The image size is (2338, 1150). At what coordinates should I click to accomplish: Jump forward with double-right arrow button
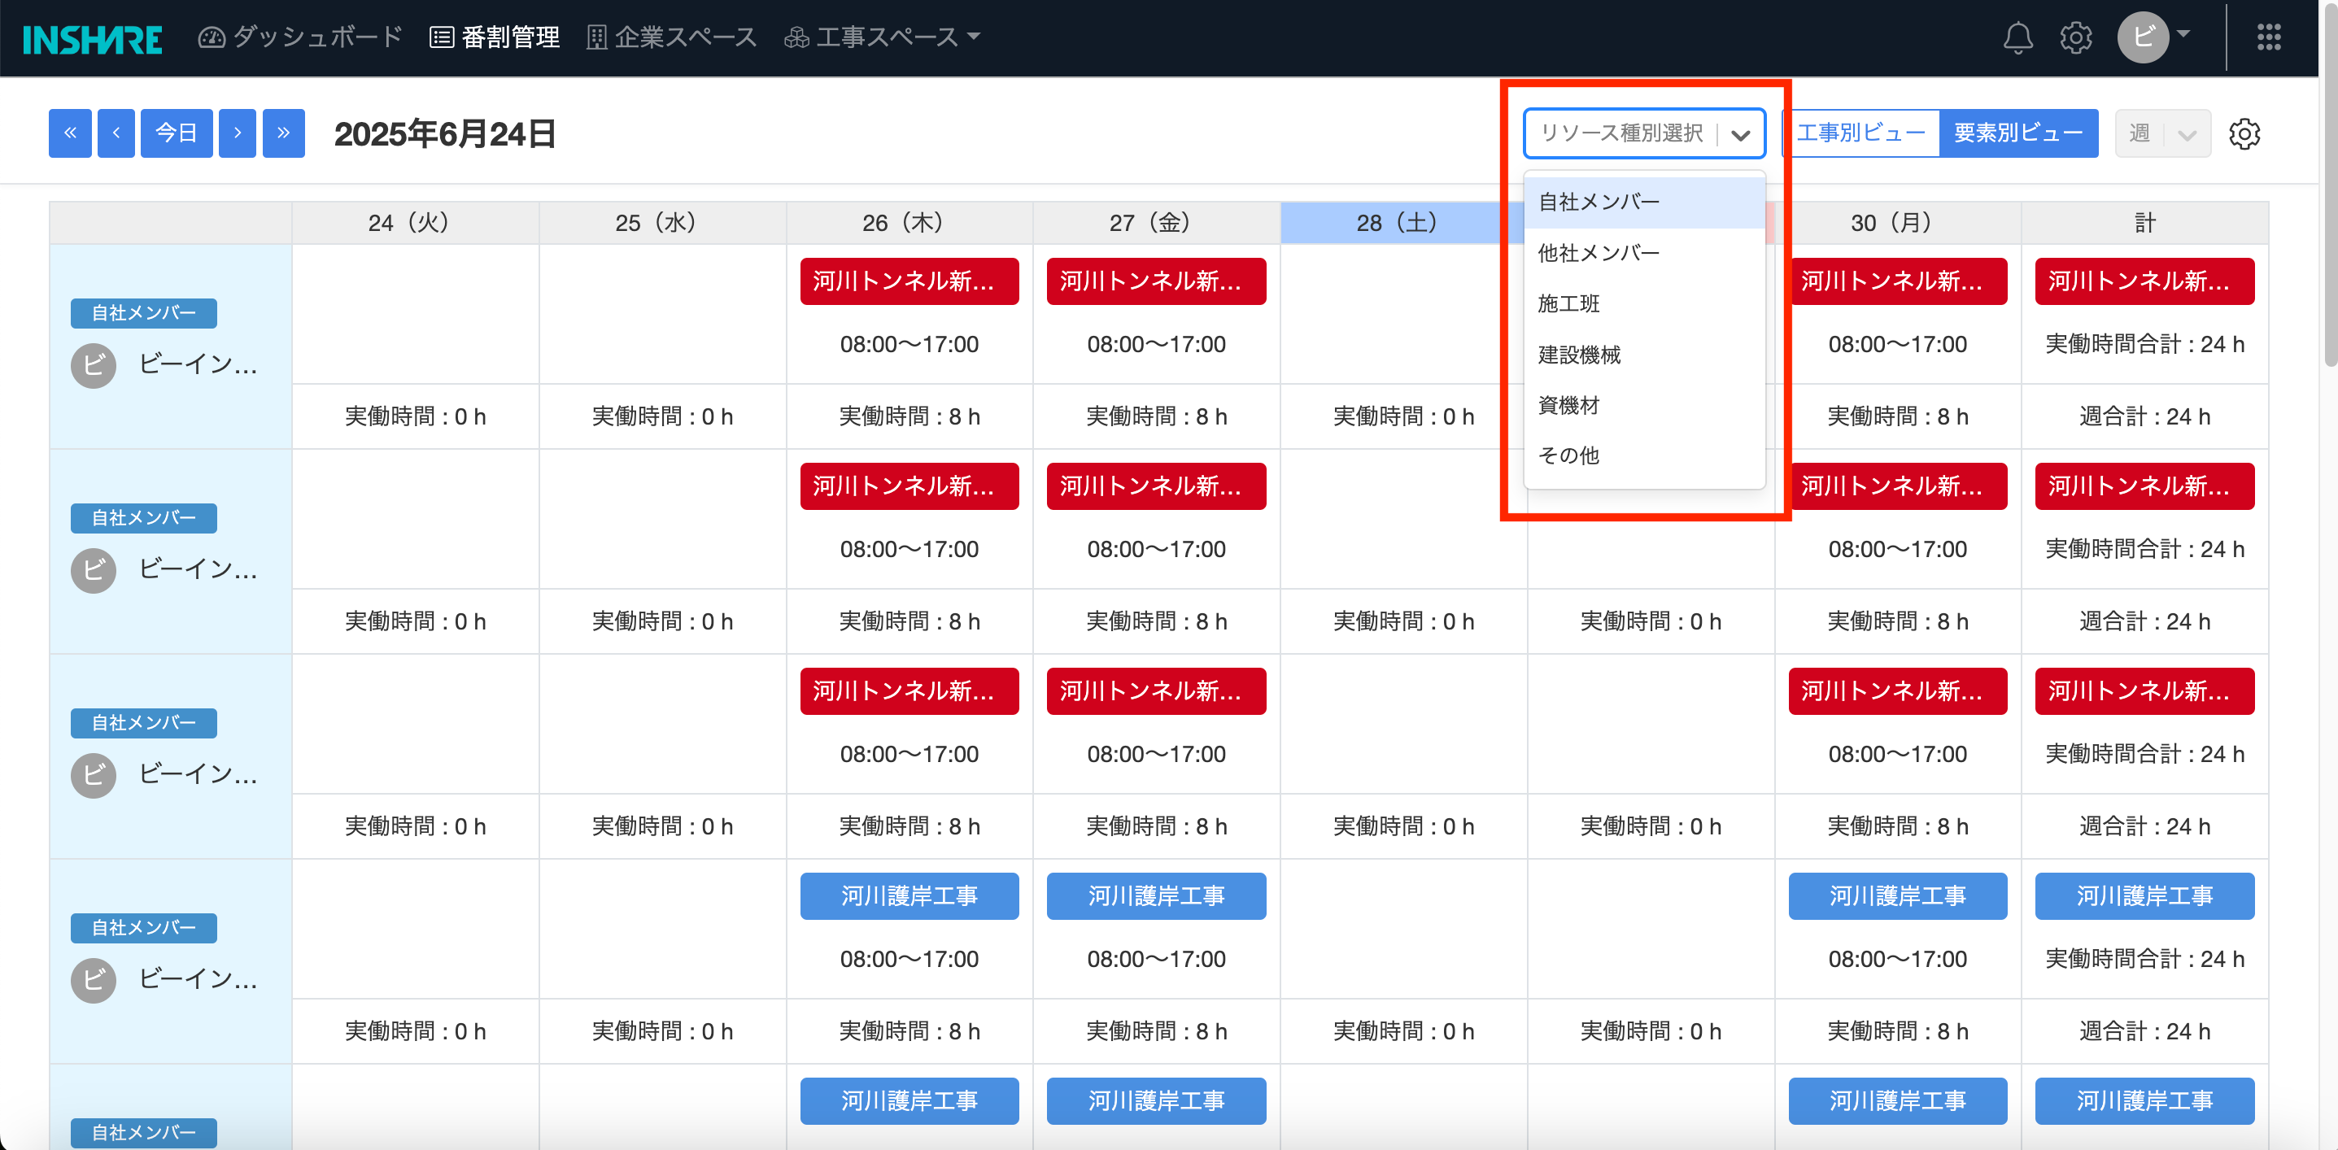pos(284,133)
